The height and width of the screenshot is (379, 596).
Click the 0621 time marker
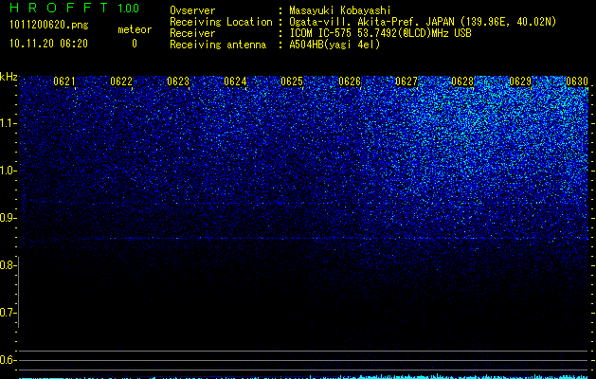(x=63, y=81)
